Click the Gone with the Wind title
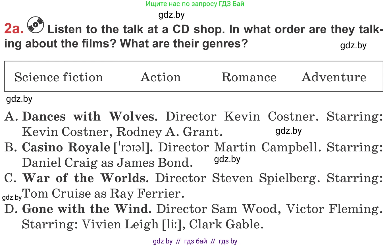 point(86,209)
